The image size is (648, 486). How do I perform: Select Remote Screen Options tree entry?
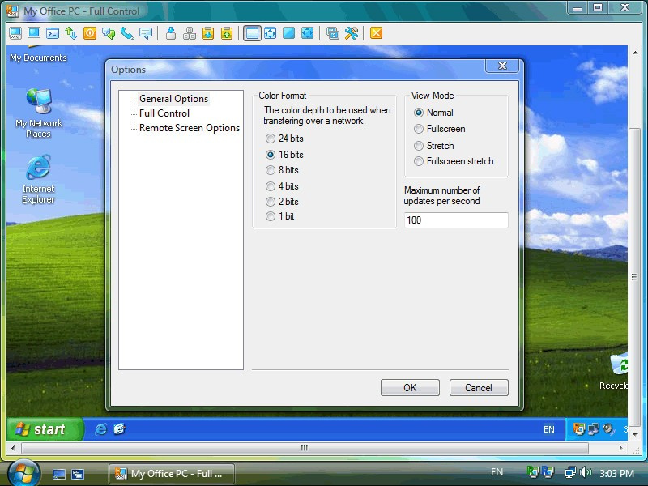pyautogui.click(x=190, y=128)
